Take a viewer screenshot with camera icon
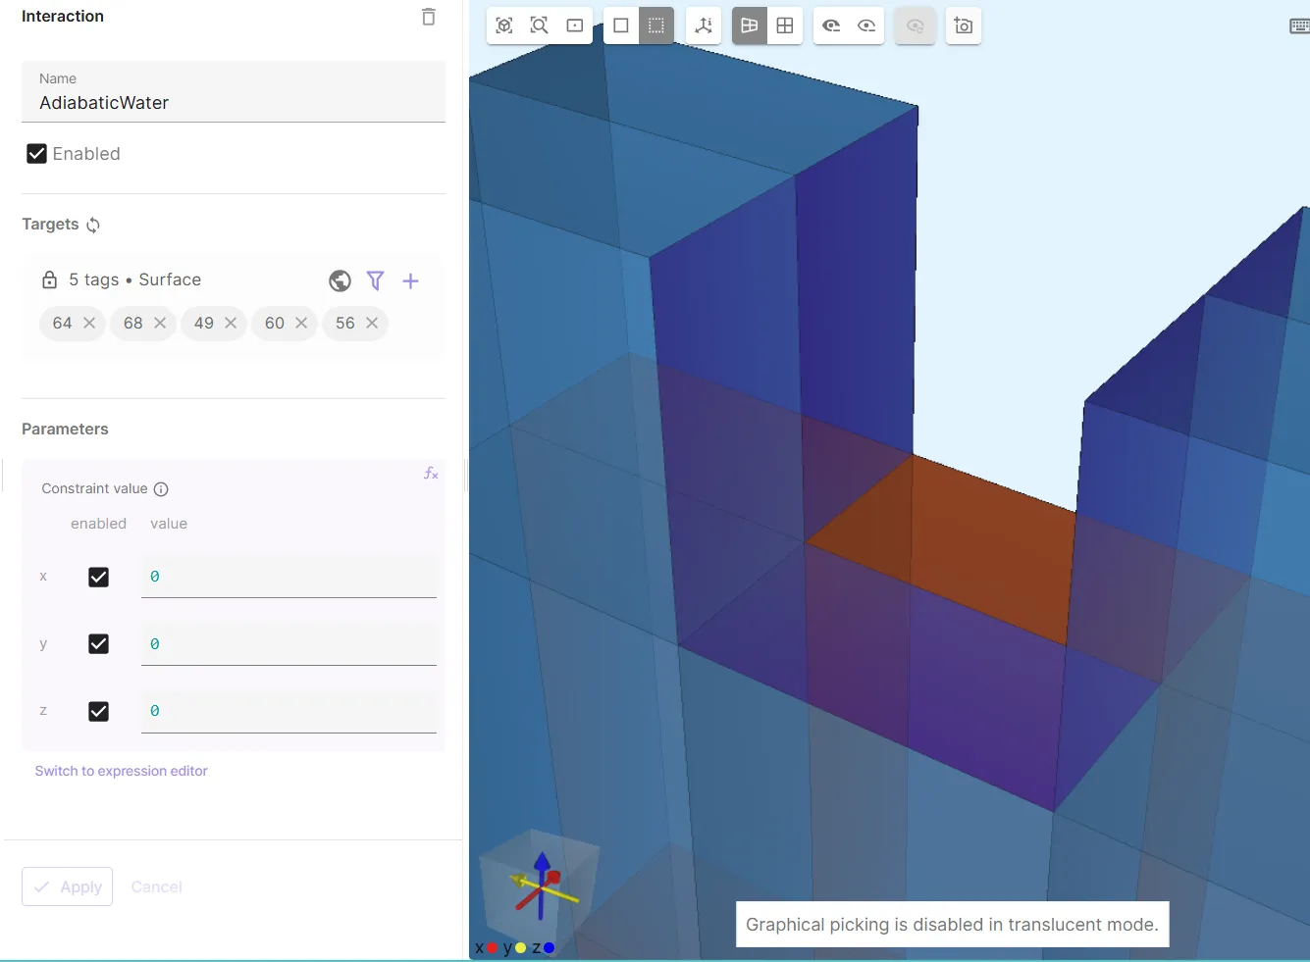Screen dimensions: 1310x962 tap(964, 25)
